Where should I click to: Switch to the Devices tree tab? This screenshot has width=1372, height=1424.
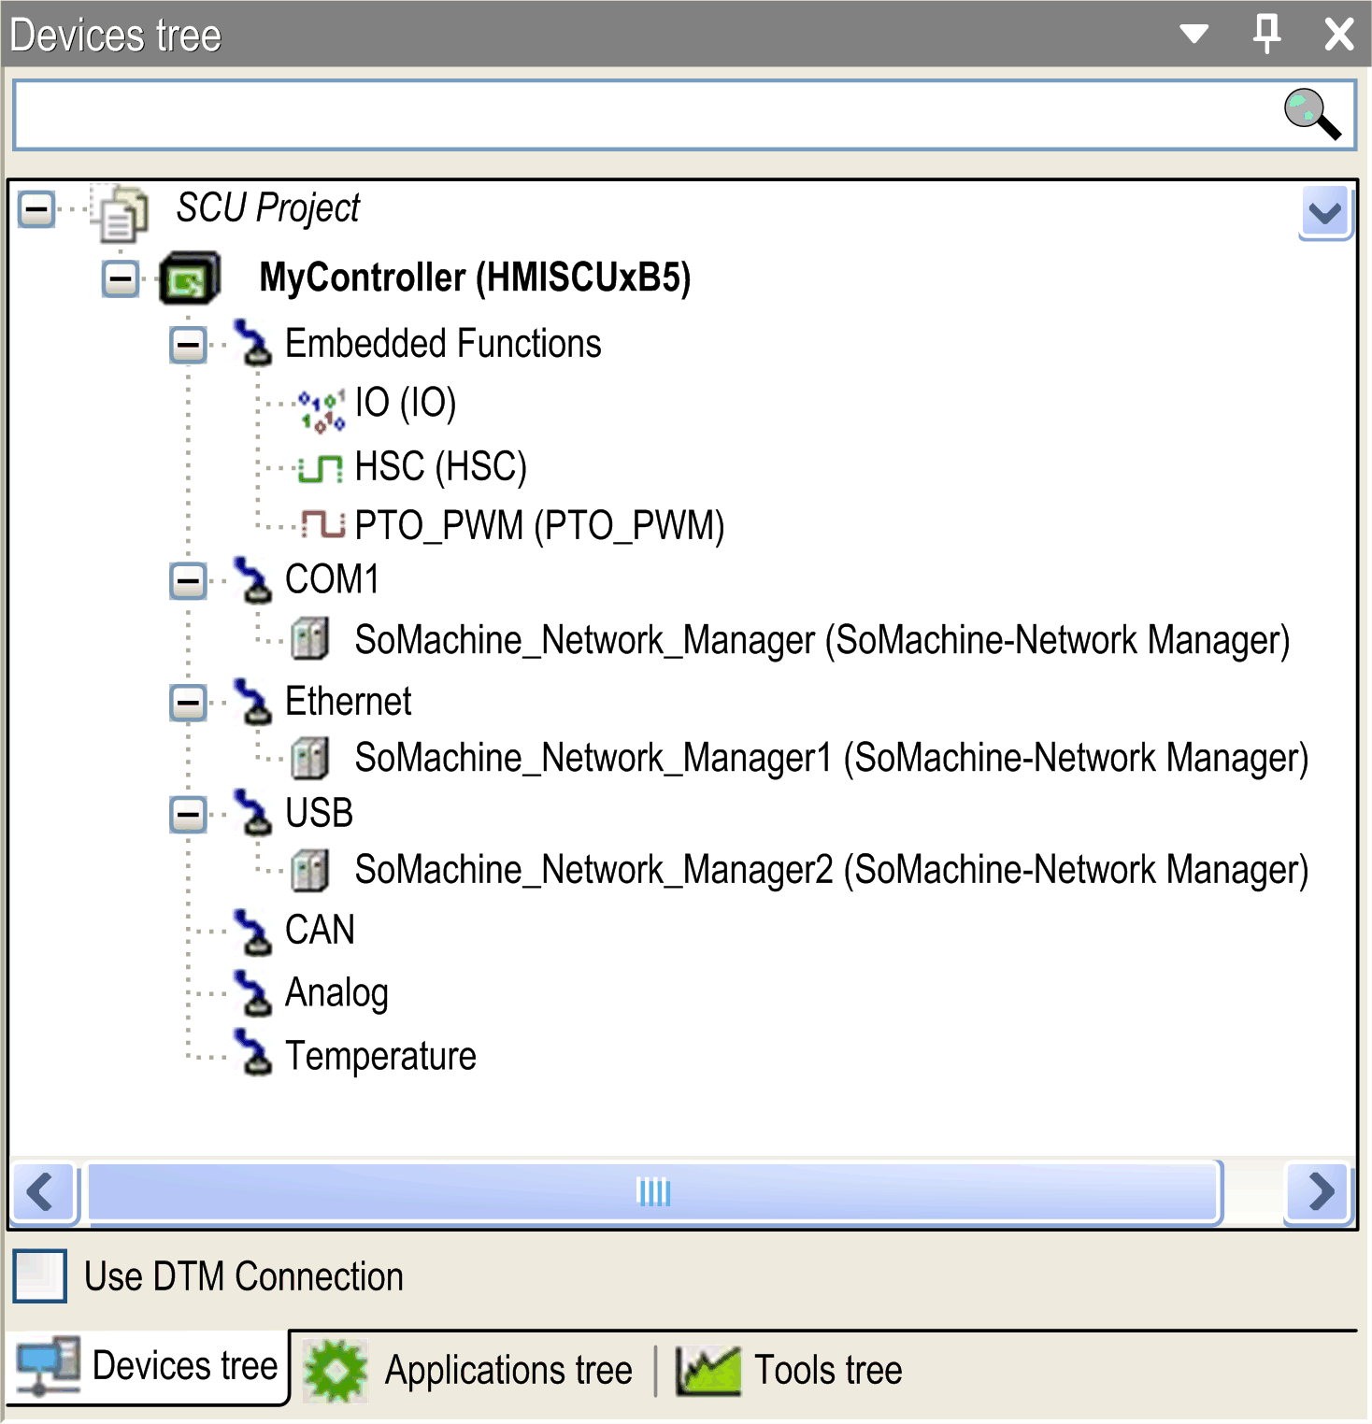pos(148,1367)
